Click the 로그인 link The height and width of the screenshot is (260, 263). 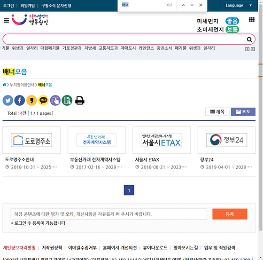pos(8,6)
